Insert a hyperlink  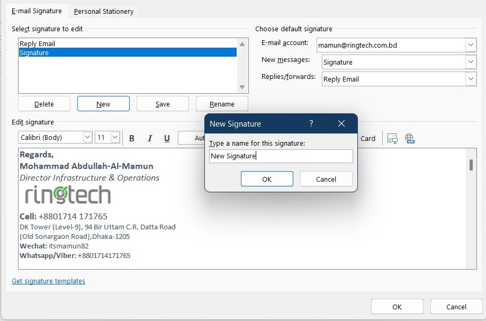(410, 138)
